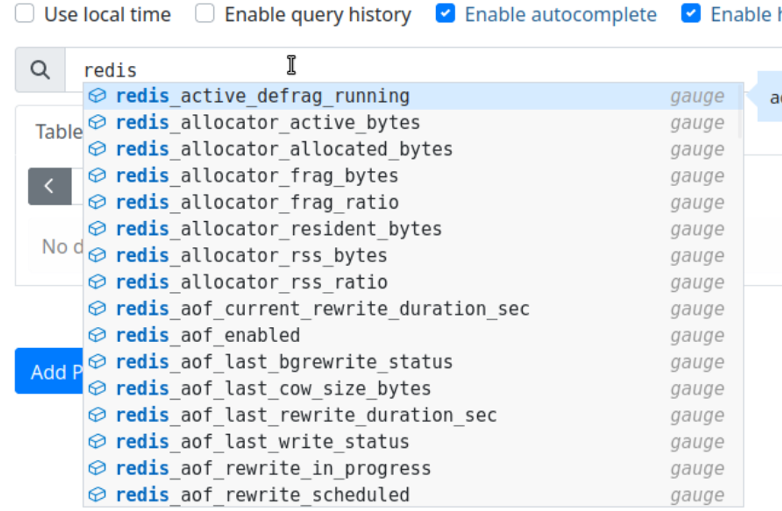This screenshot has width=782, height=511.
Task: Click the search magnifier icon
Action: click(x=40, y=70)
